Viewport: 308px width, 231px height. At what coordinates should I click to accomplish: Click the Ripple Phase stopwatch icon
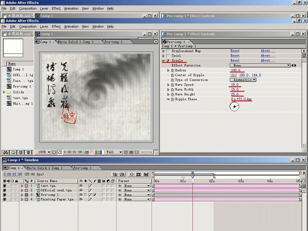(x=172, y=99)
